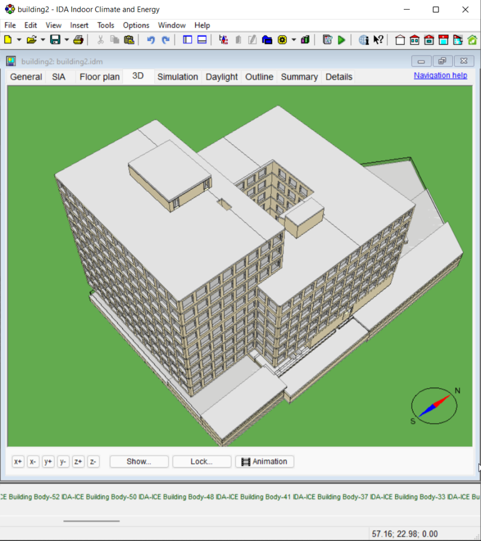Click the context help pointer icon
Viewport: 481px width, 541px height.
[378, 40]
